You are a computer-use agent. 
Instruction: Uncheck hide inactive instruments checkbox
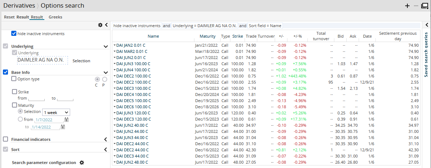[x=14, y=34]
